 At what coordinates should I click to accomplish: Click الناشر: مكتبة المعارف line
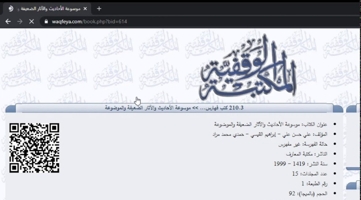[307, 154]
